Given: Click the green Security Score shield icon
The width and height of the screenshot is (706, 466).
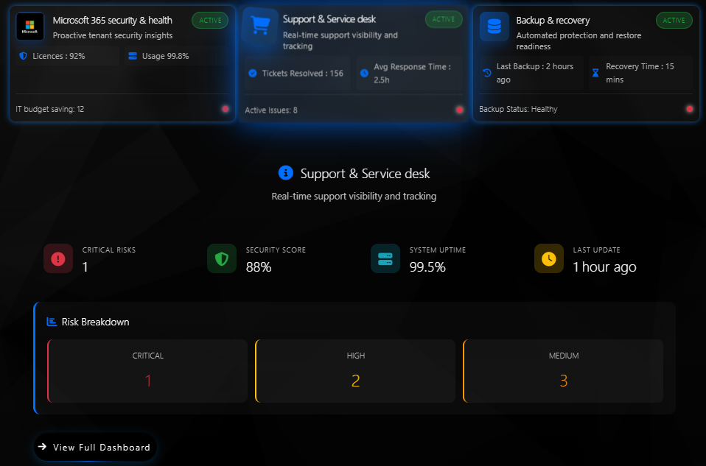Looking at the screenshot, I should [222, 258].
